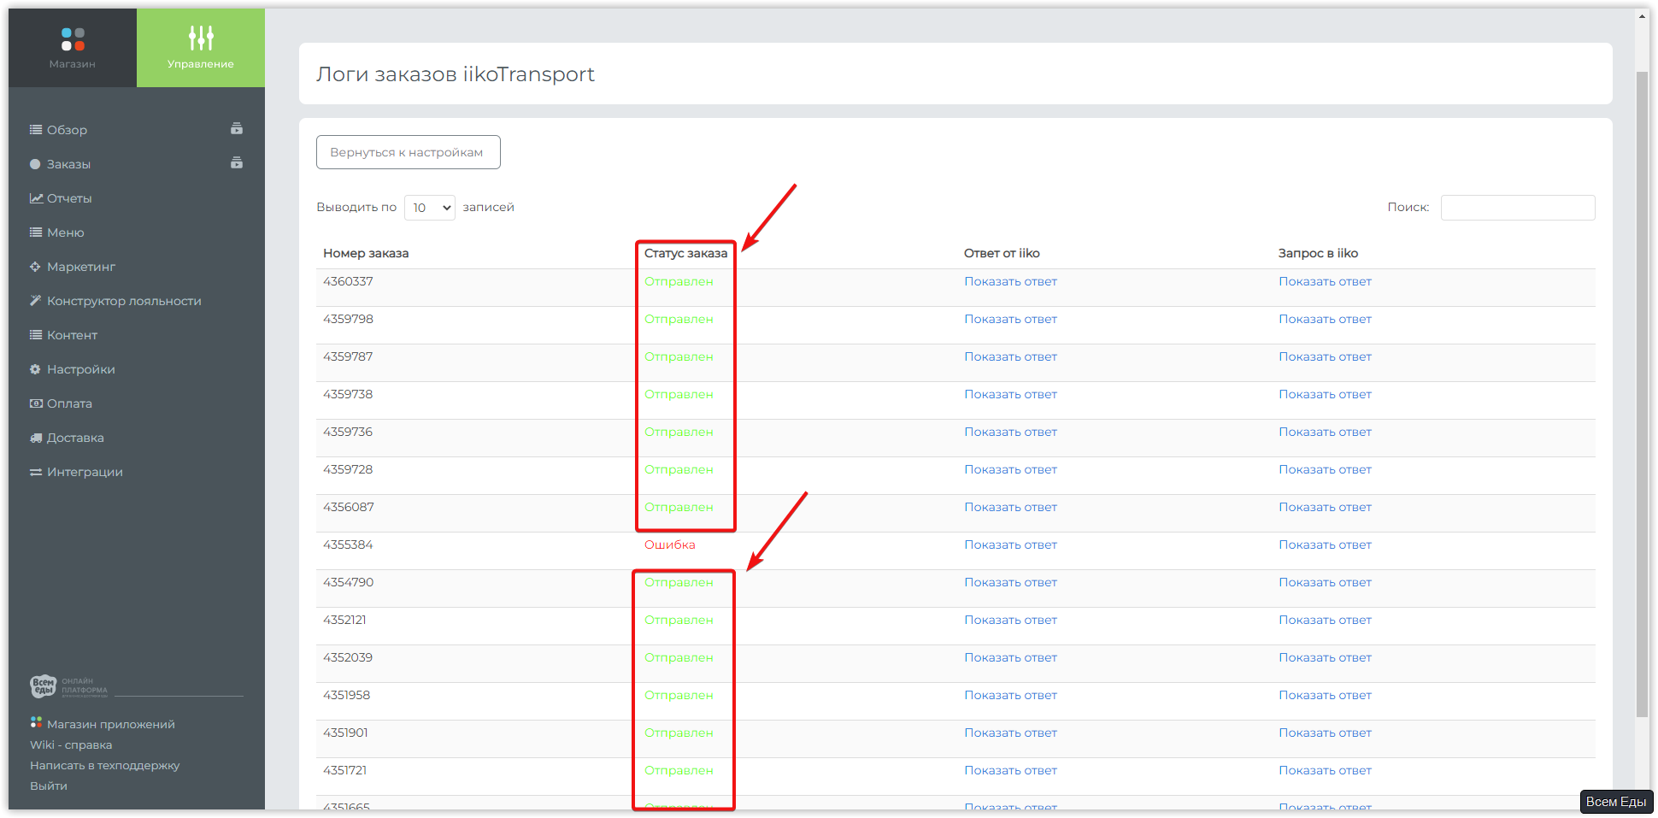Select the Ошибка status of order 4355384
The image size is (1658, 818).
tap(669, 544)
